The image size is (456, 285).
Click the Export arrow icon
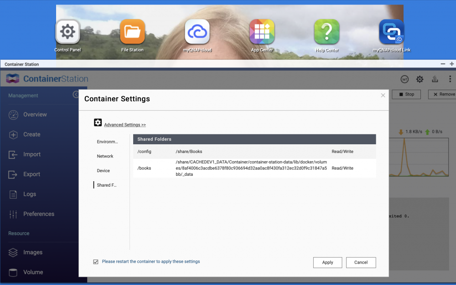[x=13, y=174]
